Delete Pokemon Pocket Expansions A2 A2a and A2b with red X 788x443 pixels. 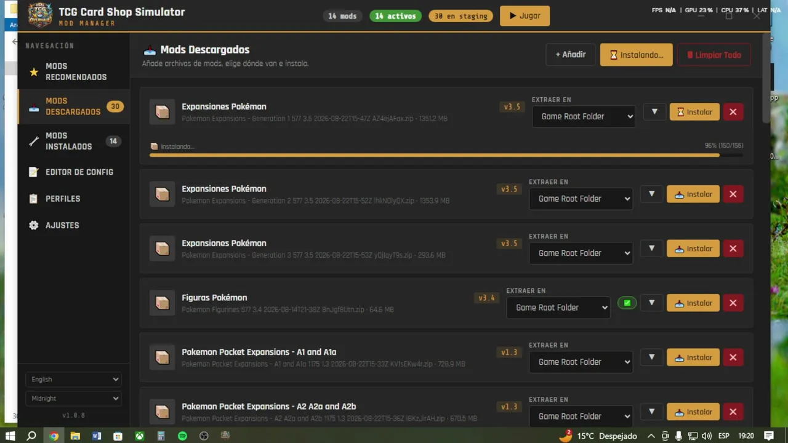733,412
